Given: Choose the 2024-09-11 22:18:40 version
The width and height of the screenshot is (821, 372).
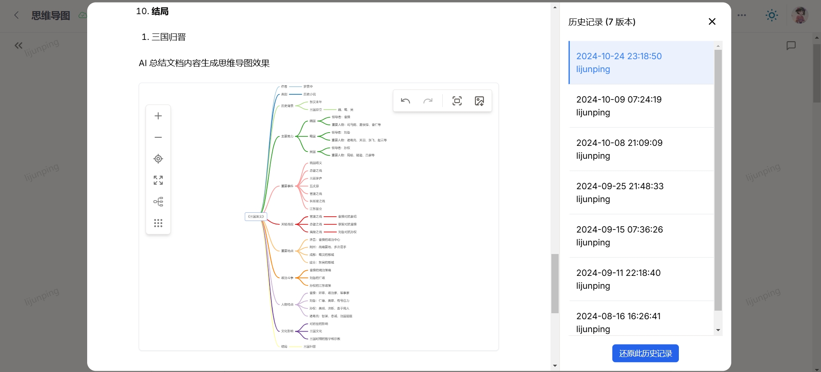Looking at the screenshot, I should coord(642,279).
